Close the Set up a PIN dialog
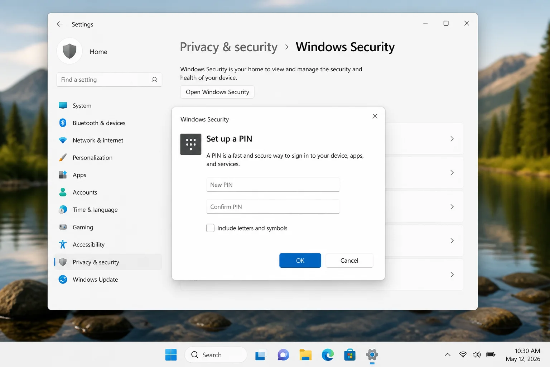Image resolution: width=550 pixels, height=367 pixels. [x=375, y=116]
